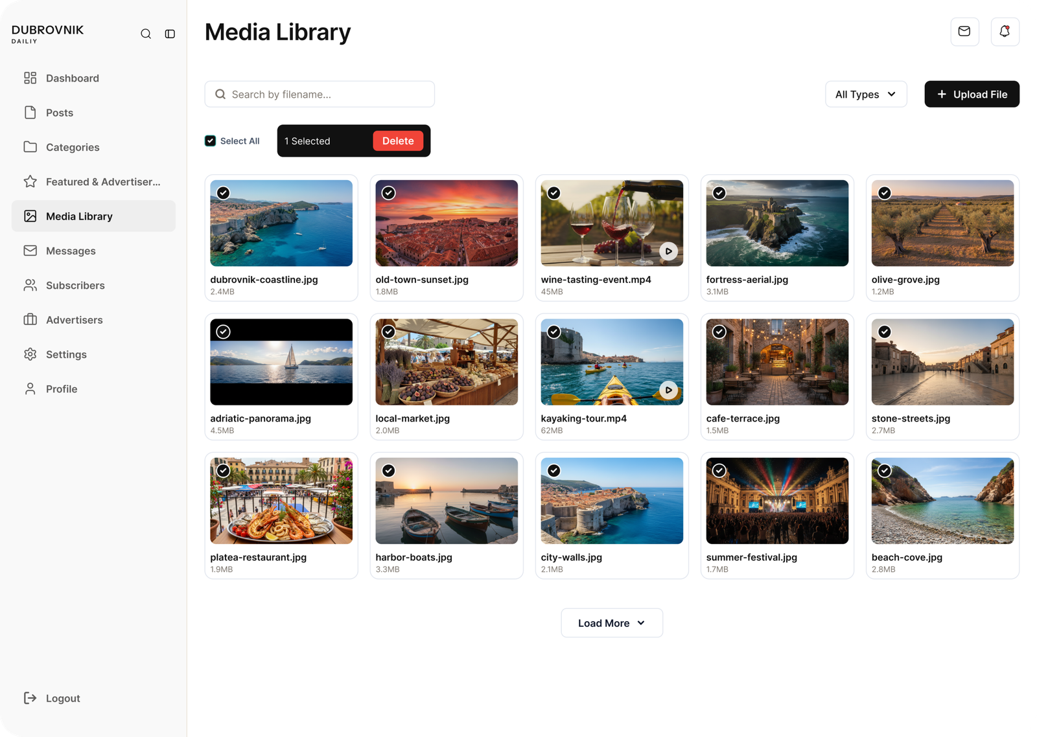
Task: Toggle selection on dubrovnik-coastline.jpg
Action: point(223,193)
